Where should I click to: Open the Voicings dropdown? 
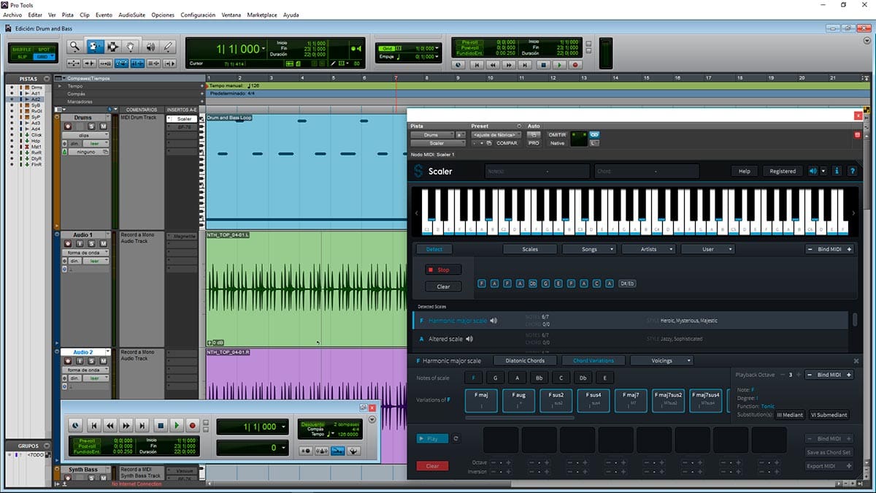[661, 361]
